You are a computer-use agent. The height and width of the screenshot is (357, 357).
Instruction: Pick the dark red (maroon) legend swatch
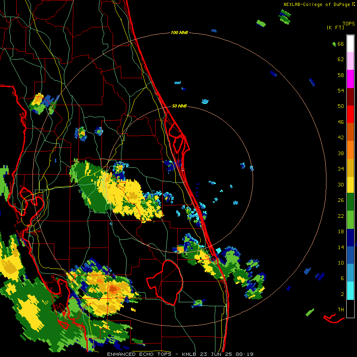tap(350, 97)
